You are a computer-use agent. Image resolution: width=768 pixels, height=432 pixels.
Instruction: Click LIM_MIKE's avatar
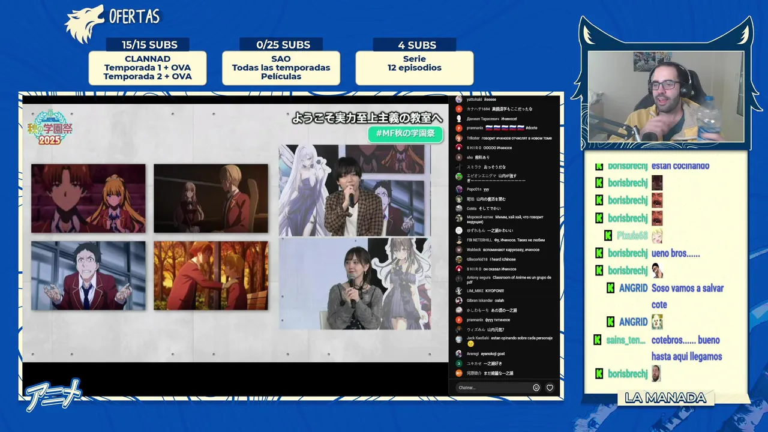pyautogui.click(x=459, y=291)
